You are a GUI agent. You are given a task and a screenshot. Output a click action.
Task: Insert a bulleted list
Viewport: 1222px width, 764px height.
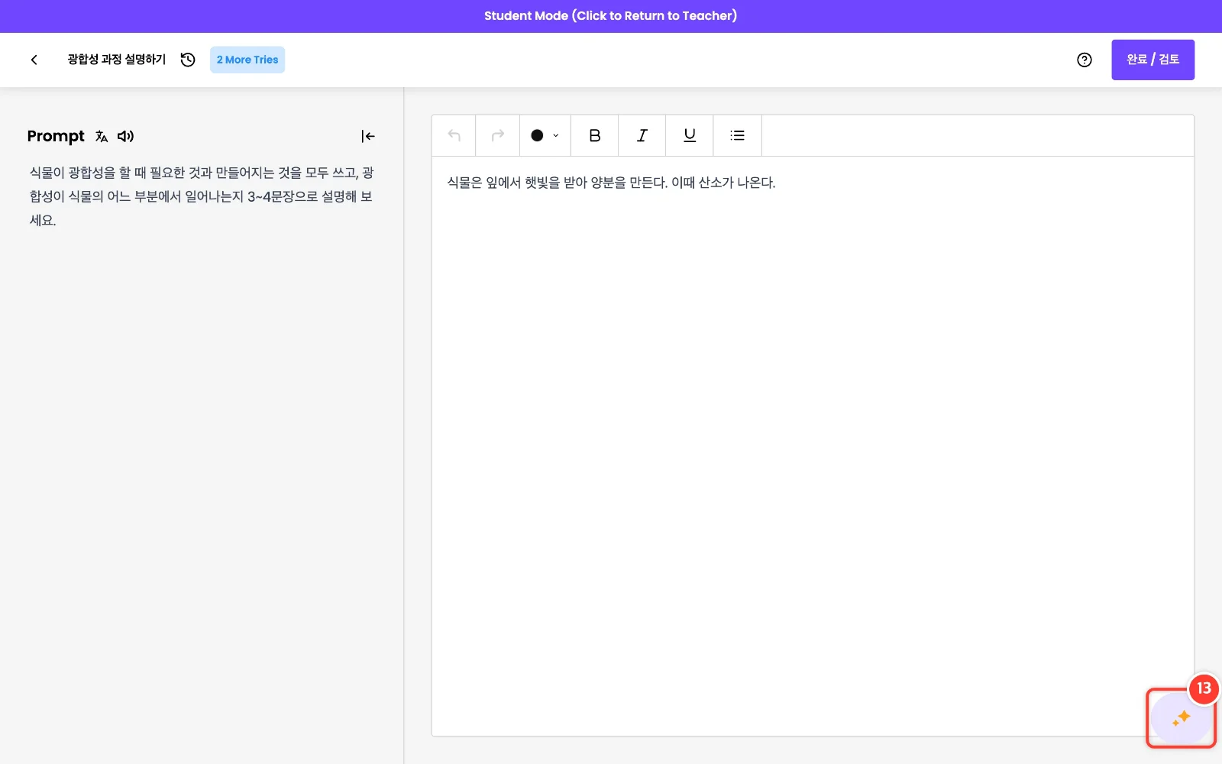[x=737, y=135]
